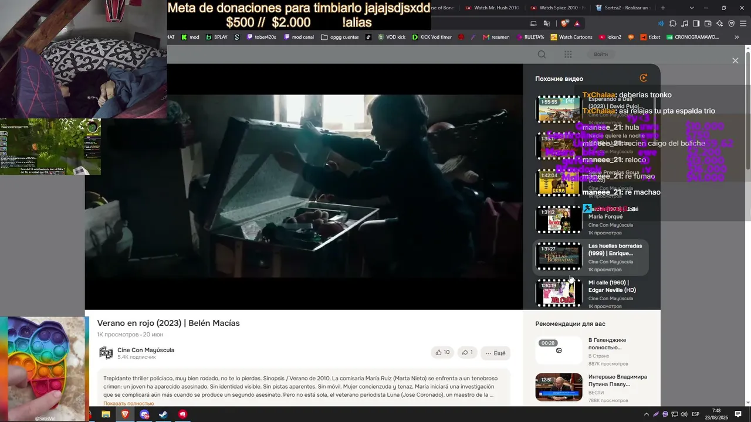
Task: Open the mod bookmark
Action: (x=190, y=37)
